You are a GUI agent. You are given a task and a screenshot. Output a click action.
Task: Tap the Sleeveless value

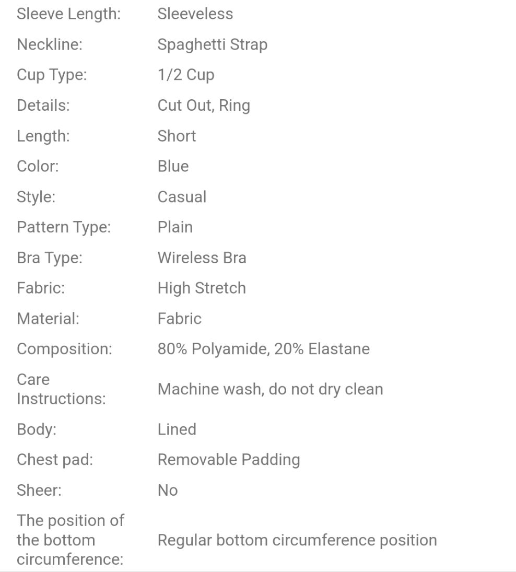pyautogui.click(x=195, y=14)
